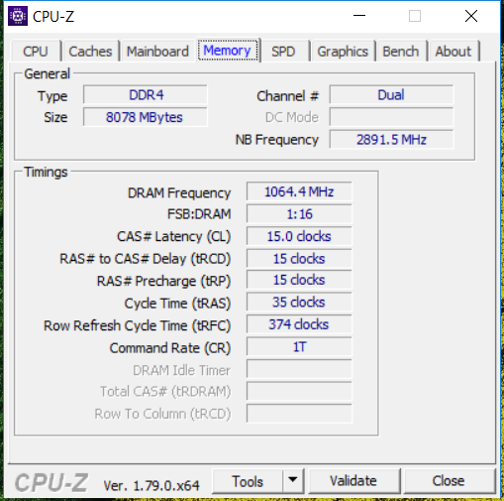Click the Close button at bottom

point(449,481)
